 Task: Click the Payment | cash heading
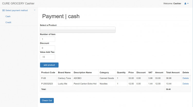tap(61, 16)
